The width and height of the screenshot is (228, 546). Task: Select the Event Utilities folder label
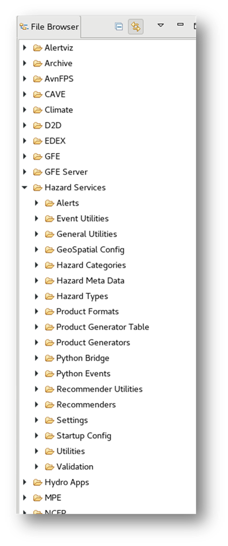[x=82, y=218]
